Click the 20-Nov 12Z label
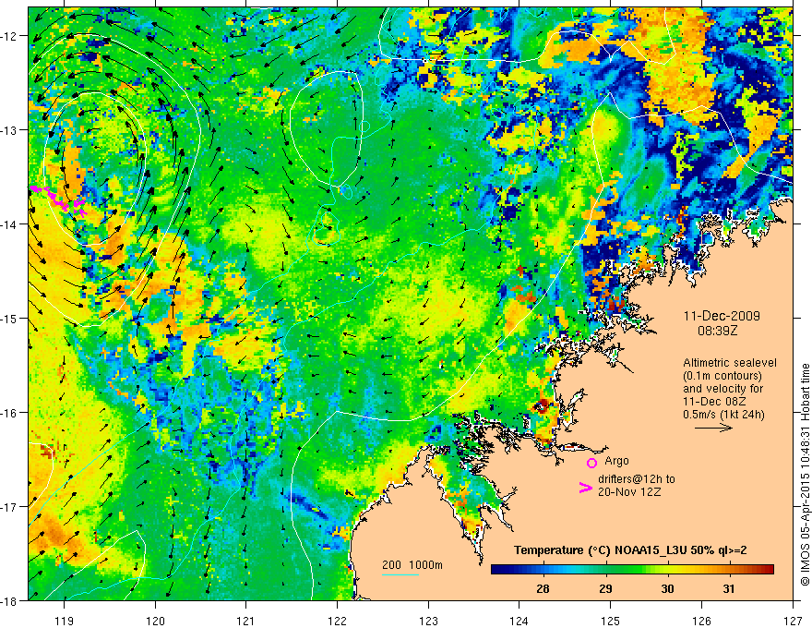812x628 pixels. (629, 491)
